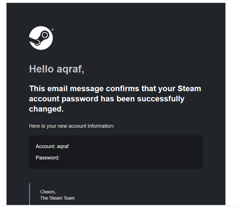Click the "account password has been successfully" line
Image resolution: width=237 pixels, height=207 pixels.
coord(107,99)
